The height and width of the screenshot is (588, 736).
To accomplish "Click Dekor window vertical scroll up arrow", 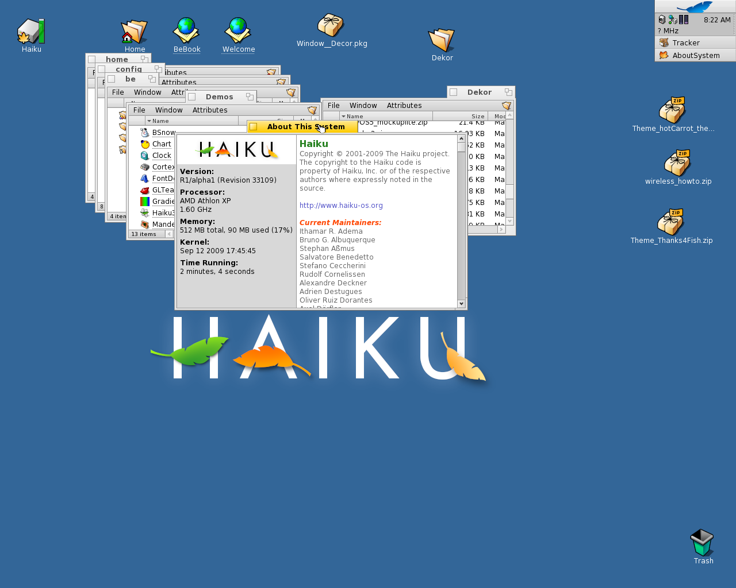I will (x=510, y=115).
